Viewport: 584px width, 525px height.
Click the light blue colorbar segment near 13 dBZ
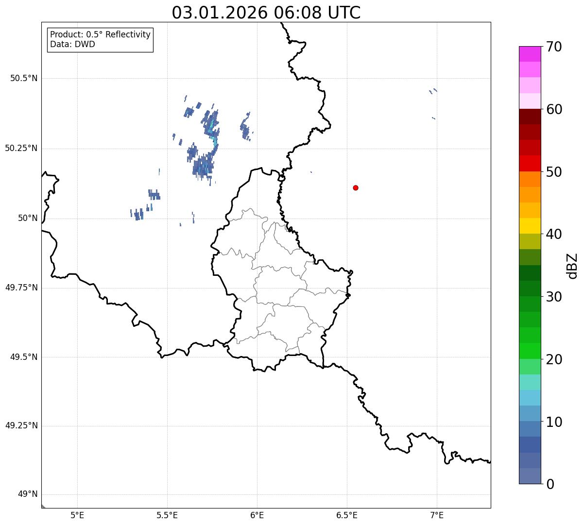coord(530,398)
